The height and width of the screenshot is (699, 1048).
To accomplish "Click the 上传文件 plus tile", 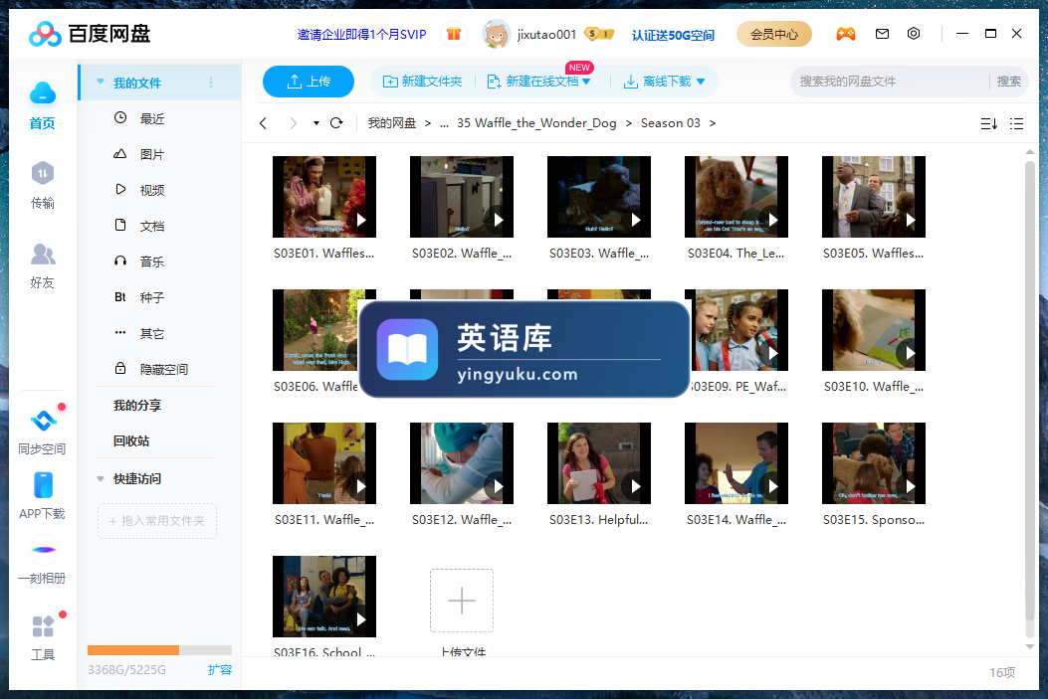I will pyautogui.click(x=462, y=601).
